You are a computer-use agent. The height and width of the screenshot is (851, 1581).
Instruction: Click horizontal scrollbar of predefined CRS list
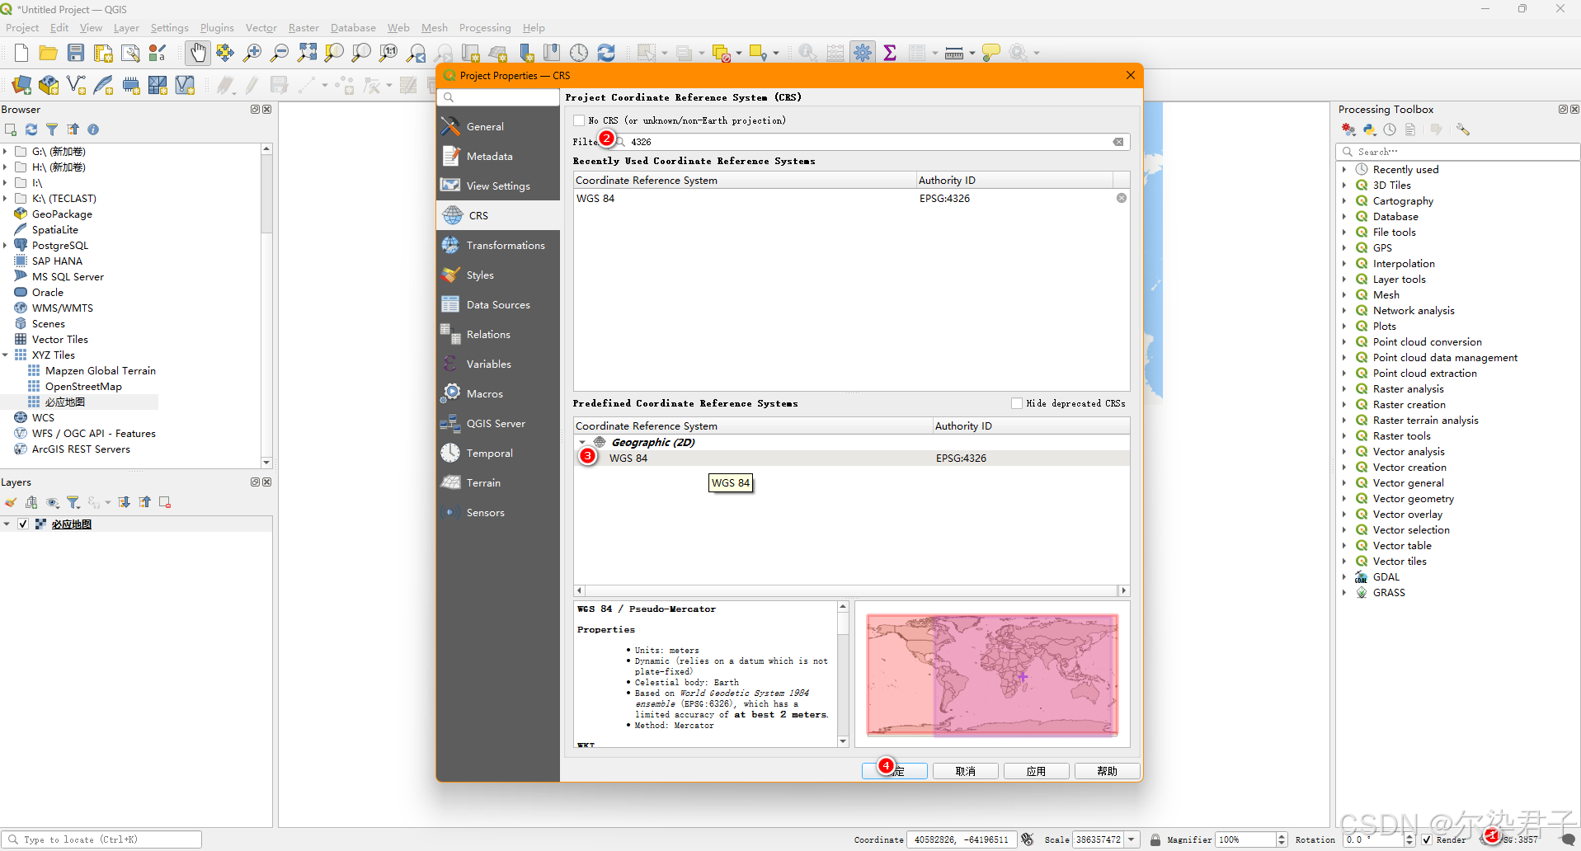(x=851, y=590)
